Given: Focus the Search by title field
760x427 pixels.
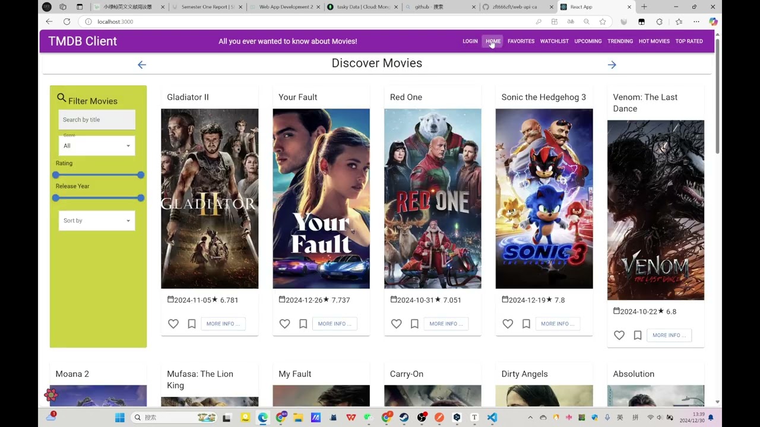Looking at the screenshot, I should click(x=97, y=120).
